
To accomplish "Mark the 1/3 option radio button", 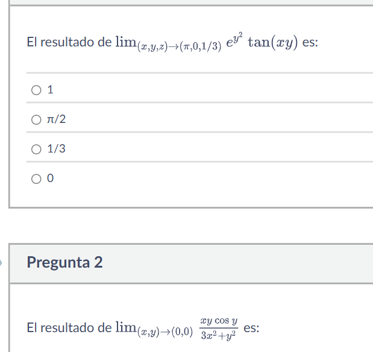I will click(37, 149).
